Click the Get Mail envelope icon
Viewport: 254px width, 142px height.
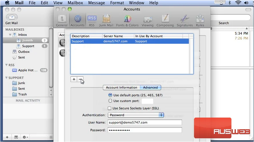[x=12, y=17]
